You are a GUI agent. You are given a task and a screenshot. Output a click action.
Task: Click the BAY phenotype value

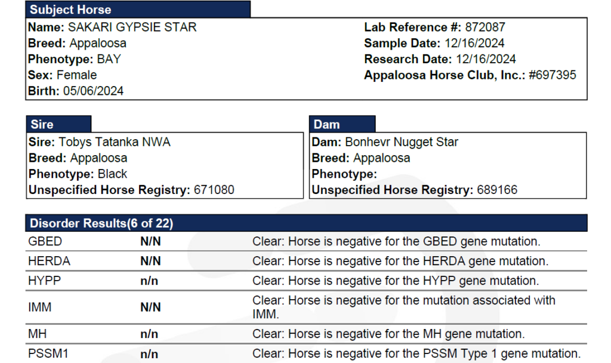(x=109, y=59)
